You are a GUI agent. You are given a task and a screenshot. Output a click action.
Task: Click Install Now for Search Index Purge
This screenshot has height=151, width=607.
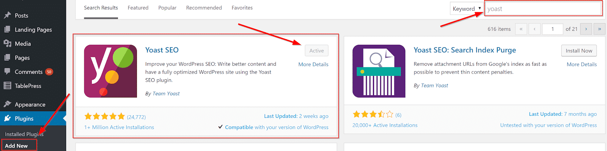[x=579, y=50]
